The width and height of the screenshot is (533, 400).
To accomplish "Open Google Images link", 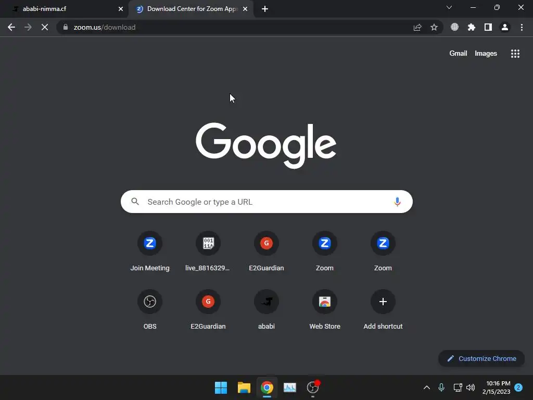I will tap(486, 54).
